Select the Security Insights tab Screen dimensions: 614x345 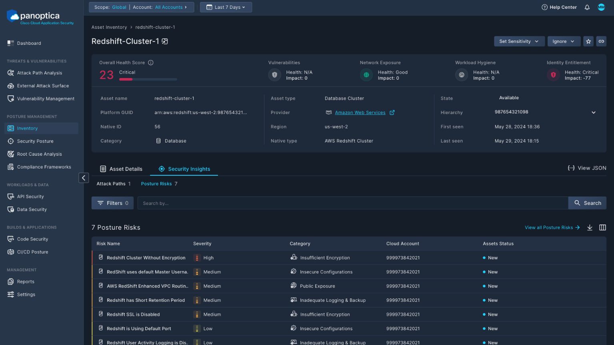pos(184,169)
